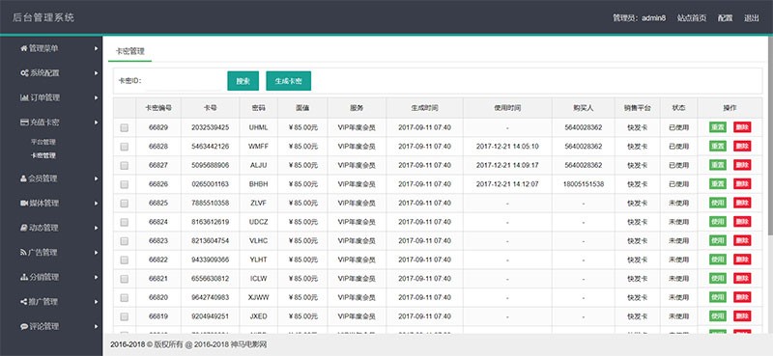Click usage time 2017-12-21 14:05:10
This screenshot has height=356, width=773.
(x=507, y=147)
